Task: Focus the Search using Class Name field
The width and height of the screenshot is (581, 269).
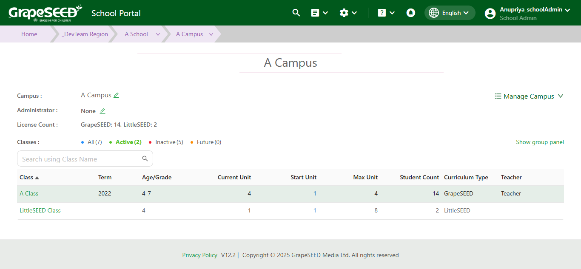Action: pyautogui.click(x=85, y=159)
